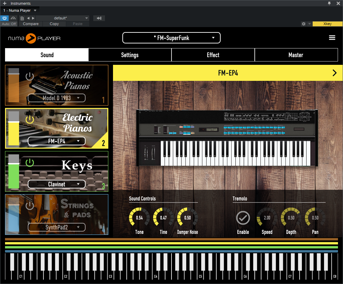The image size is (343, 284).
Task: Expand the arrow beside the gear icon
Action: [x=309, y=24]
